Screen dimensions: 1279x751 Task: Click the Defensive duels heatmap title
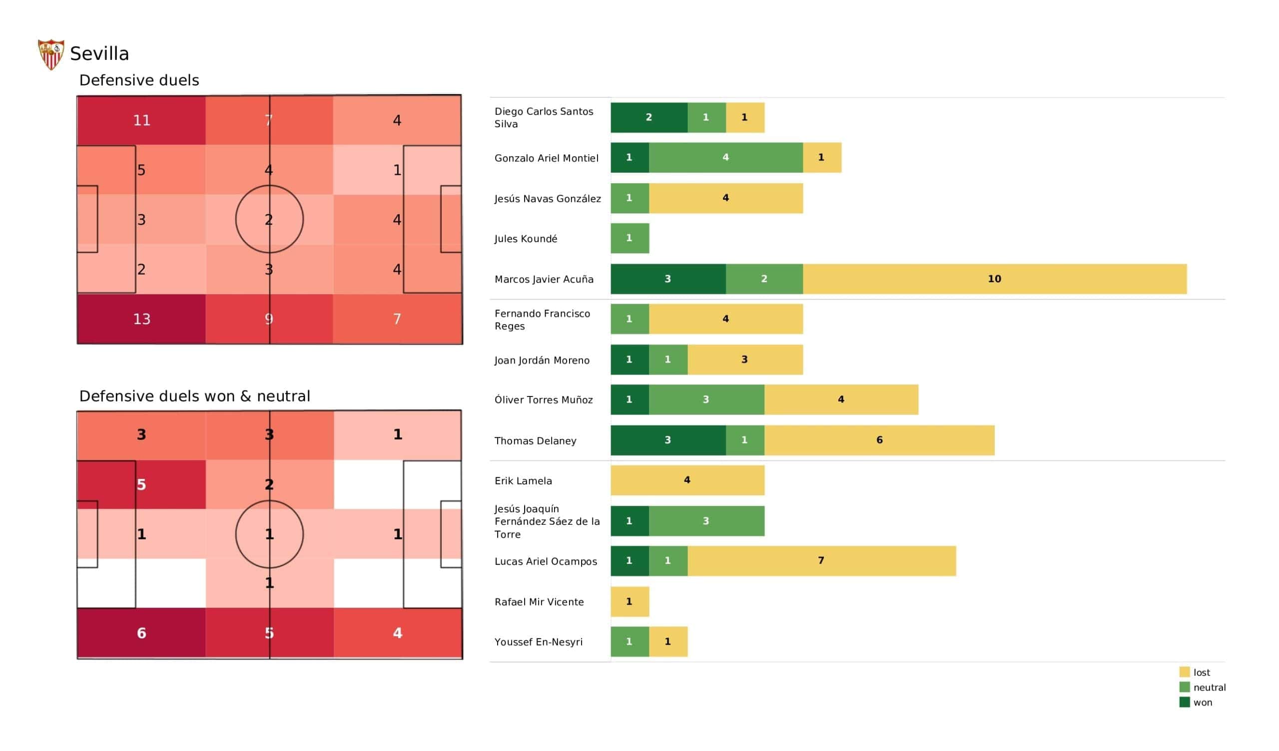click(x=139, y=80)
